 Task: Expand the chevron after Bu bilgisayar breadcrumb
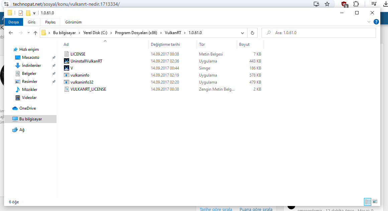[79, 33]
